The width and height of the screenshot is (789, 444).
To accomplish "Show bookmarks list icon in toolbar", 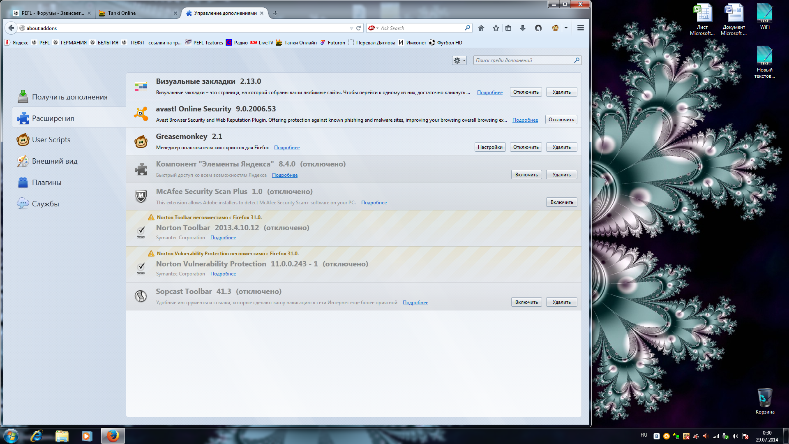I will 508,28.
